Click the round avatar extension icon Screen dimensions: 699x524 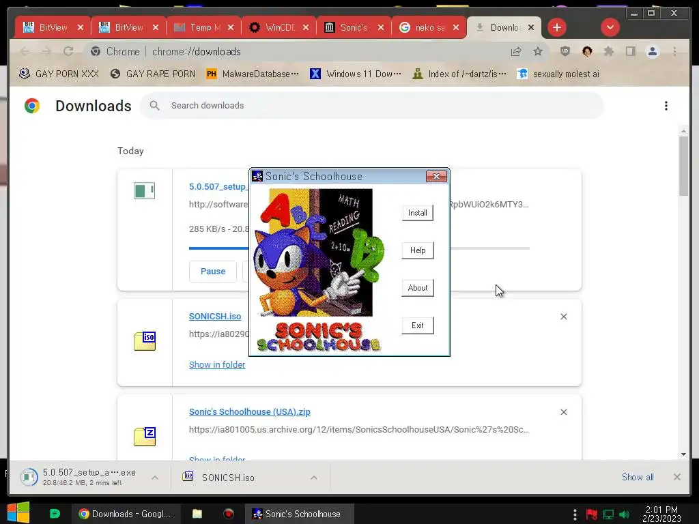coord(587,51)
